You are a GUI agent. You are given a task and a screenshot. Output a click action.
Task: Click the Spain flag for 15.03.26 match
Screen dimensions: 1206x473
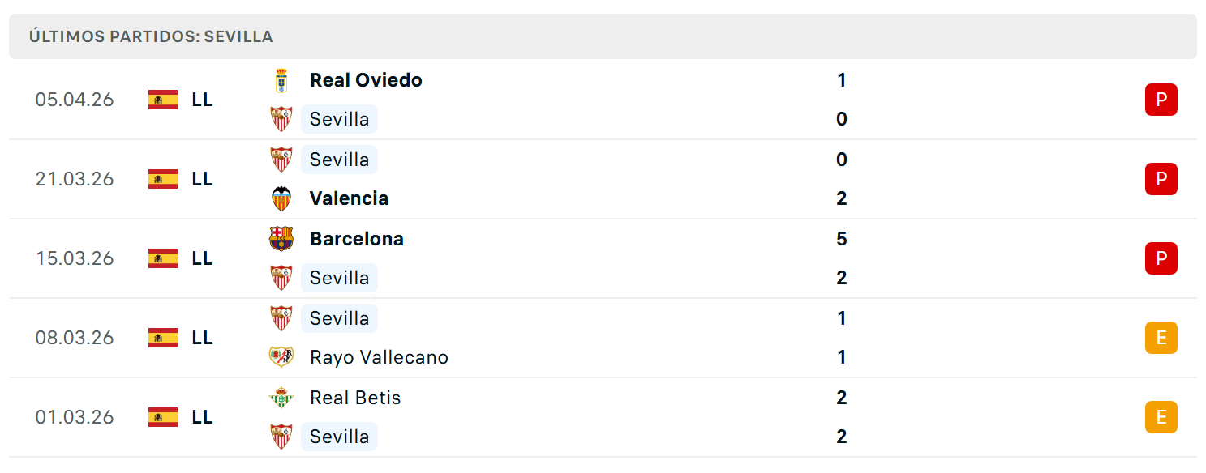[x=163, y=258]
